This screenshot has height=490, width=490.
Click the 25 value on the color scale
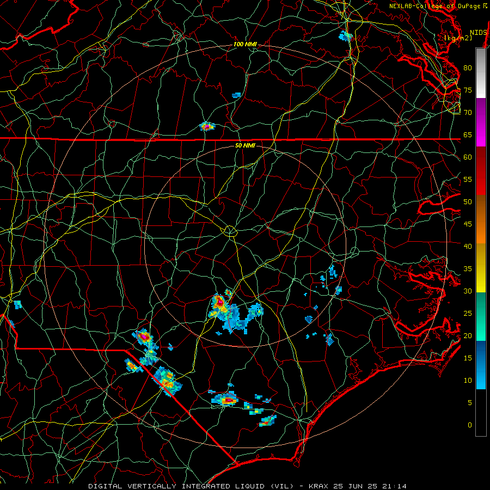[x=468, y=313]
